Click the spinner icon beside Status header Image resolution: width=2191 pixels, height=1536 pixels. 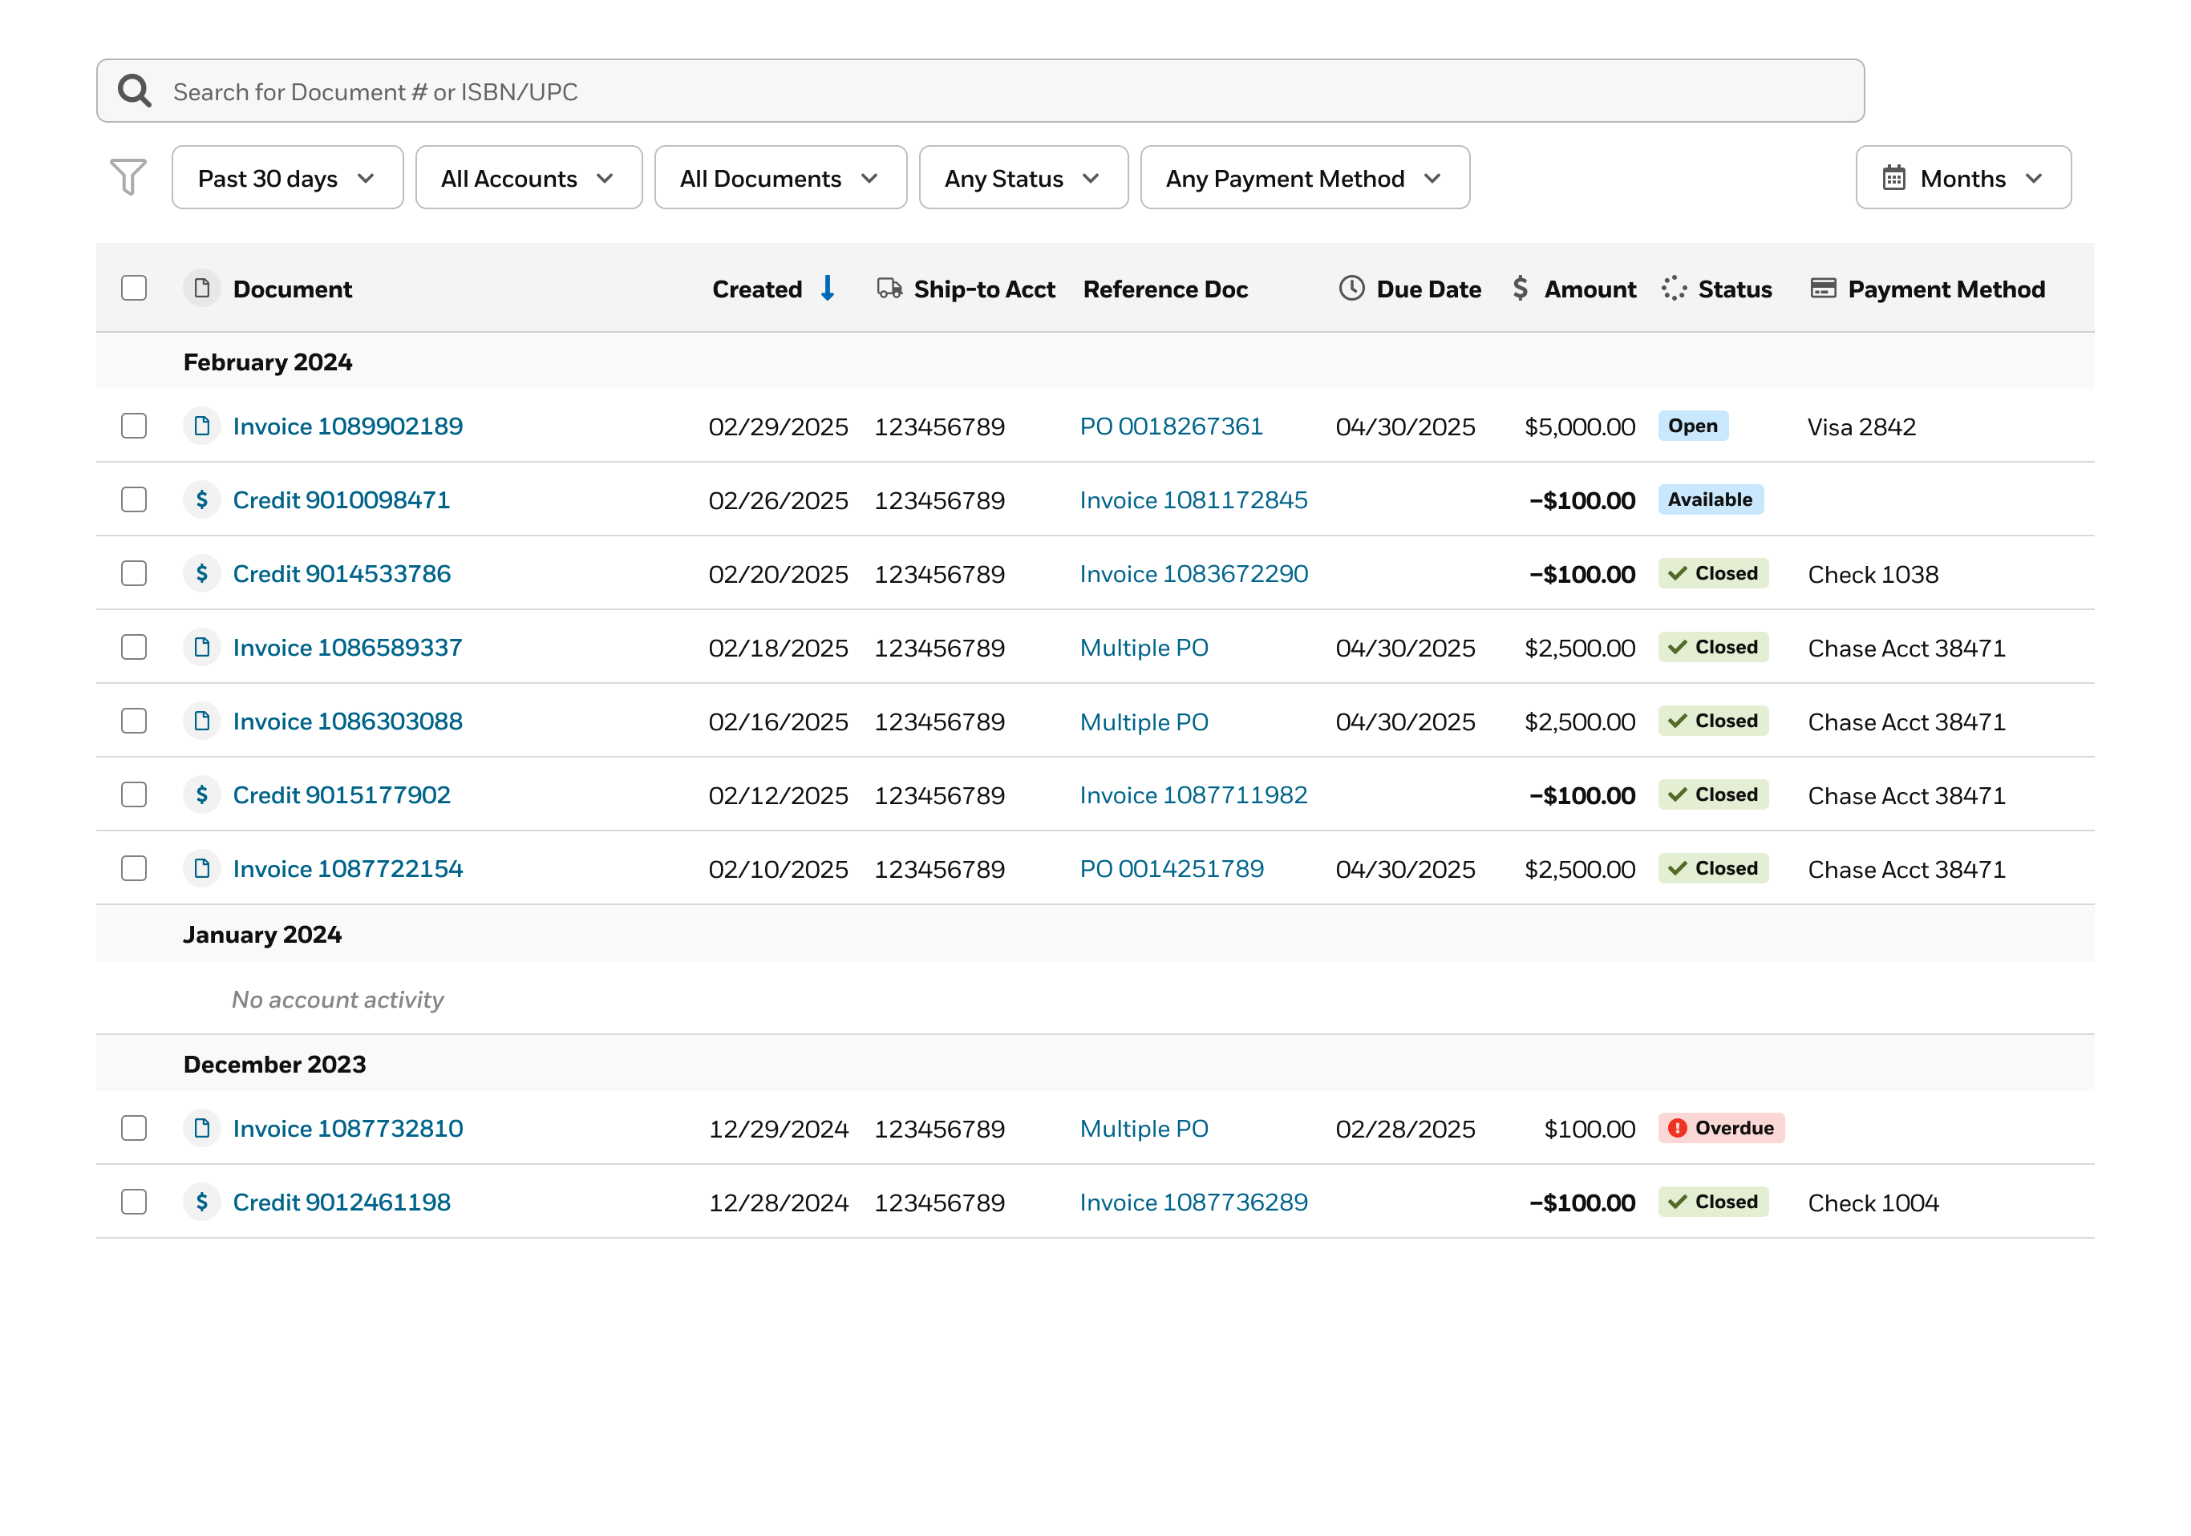(x=1674, y=288)
